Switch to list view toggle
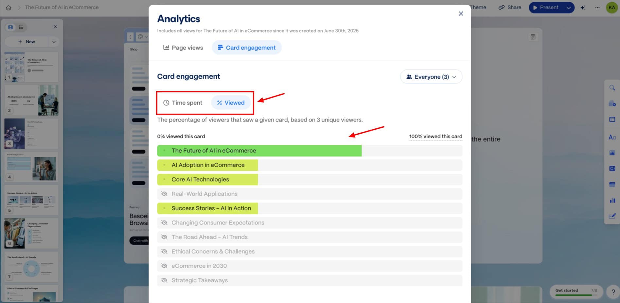This screenshot has height=303, width=620. (x=21, y=27)
